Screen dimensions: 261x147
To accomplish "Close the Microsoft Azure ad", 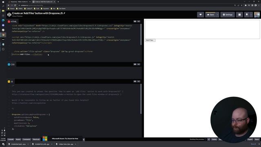I will pyautogui.click(x=84, y=140).
